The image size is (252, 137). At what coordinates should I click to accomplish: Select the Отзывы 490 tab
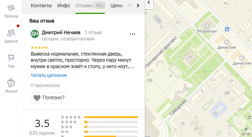tap(90, 6)
